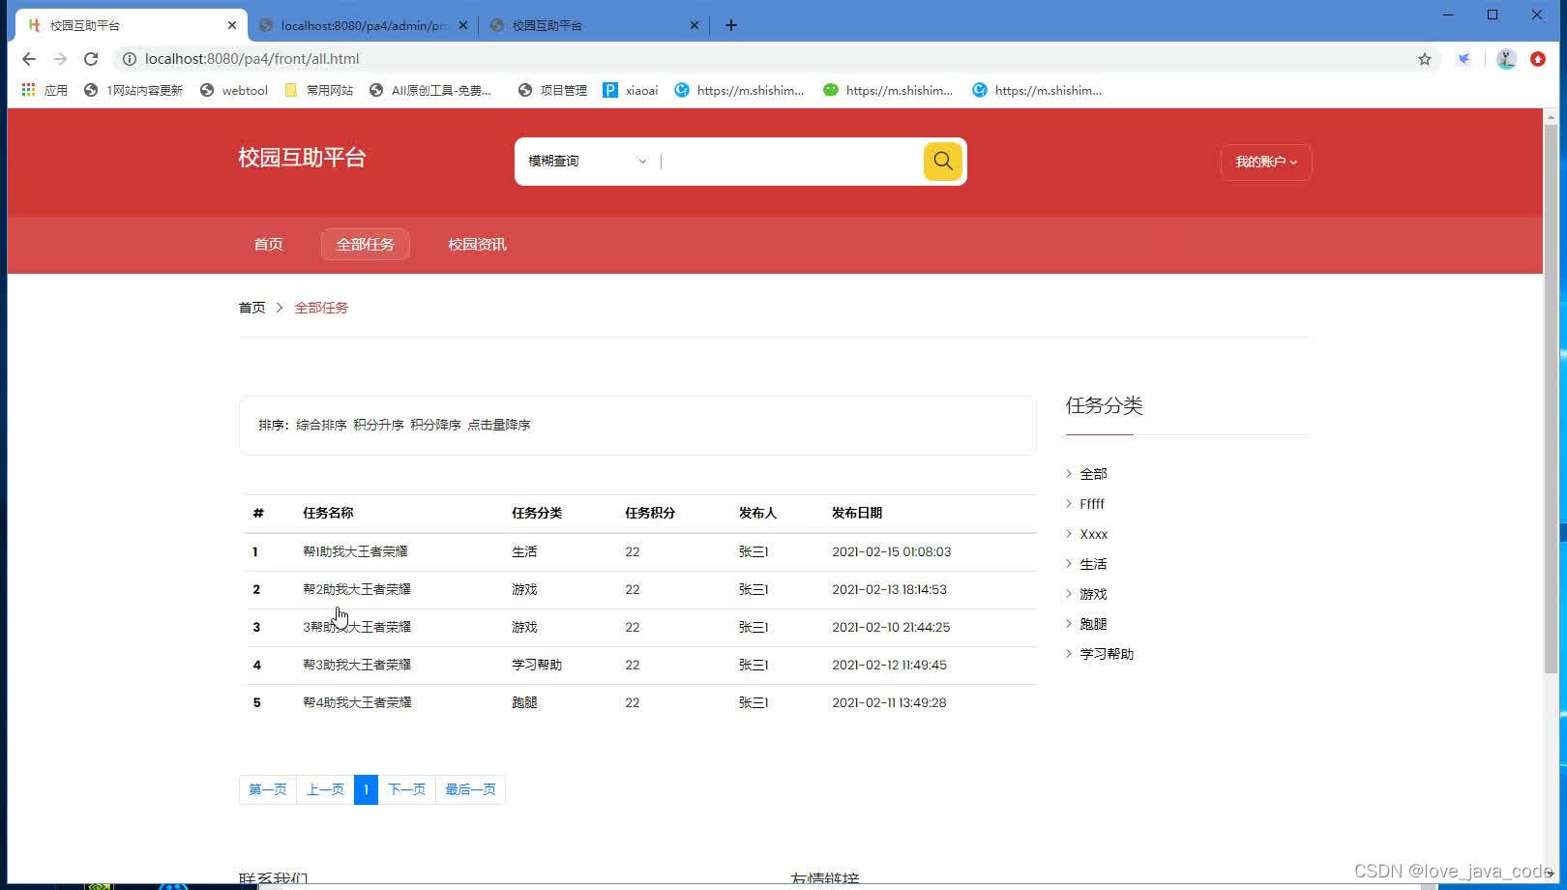Sort by 综合排序
Viewport: 1567px width, 890px height.
click(321, 425)
